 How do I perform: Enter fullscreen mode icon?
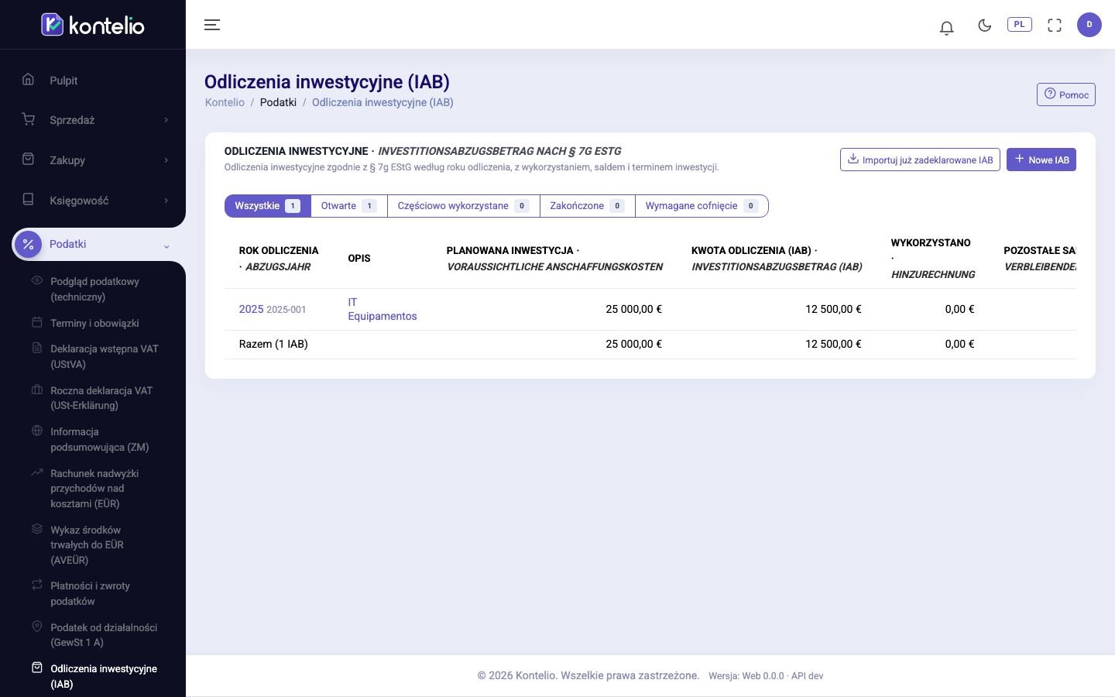(1055, 25)
